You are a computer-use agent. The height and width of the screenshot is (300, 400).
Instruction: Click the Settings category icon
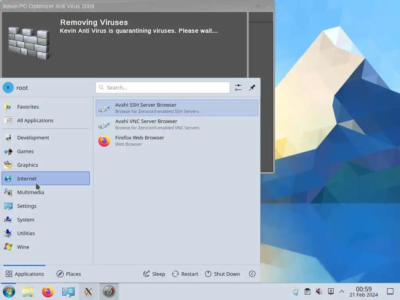click(x=8, y=206)
